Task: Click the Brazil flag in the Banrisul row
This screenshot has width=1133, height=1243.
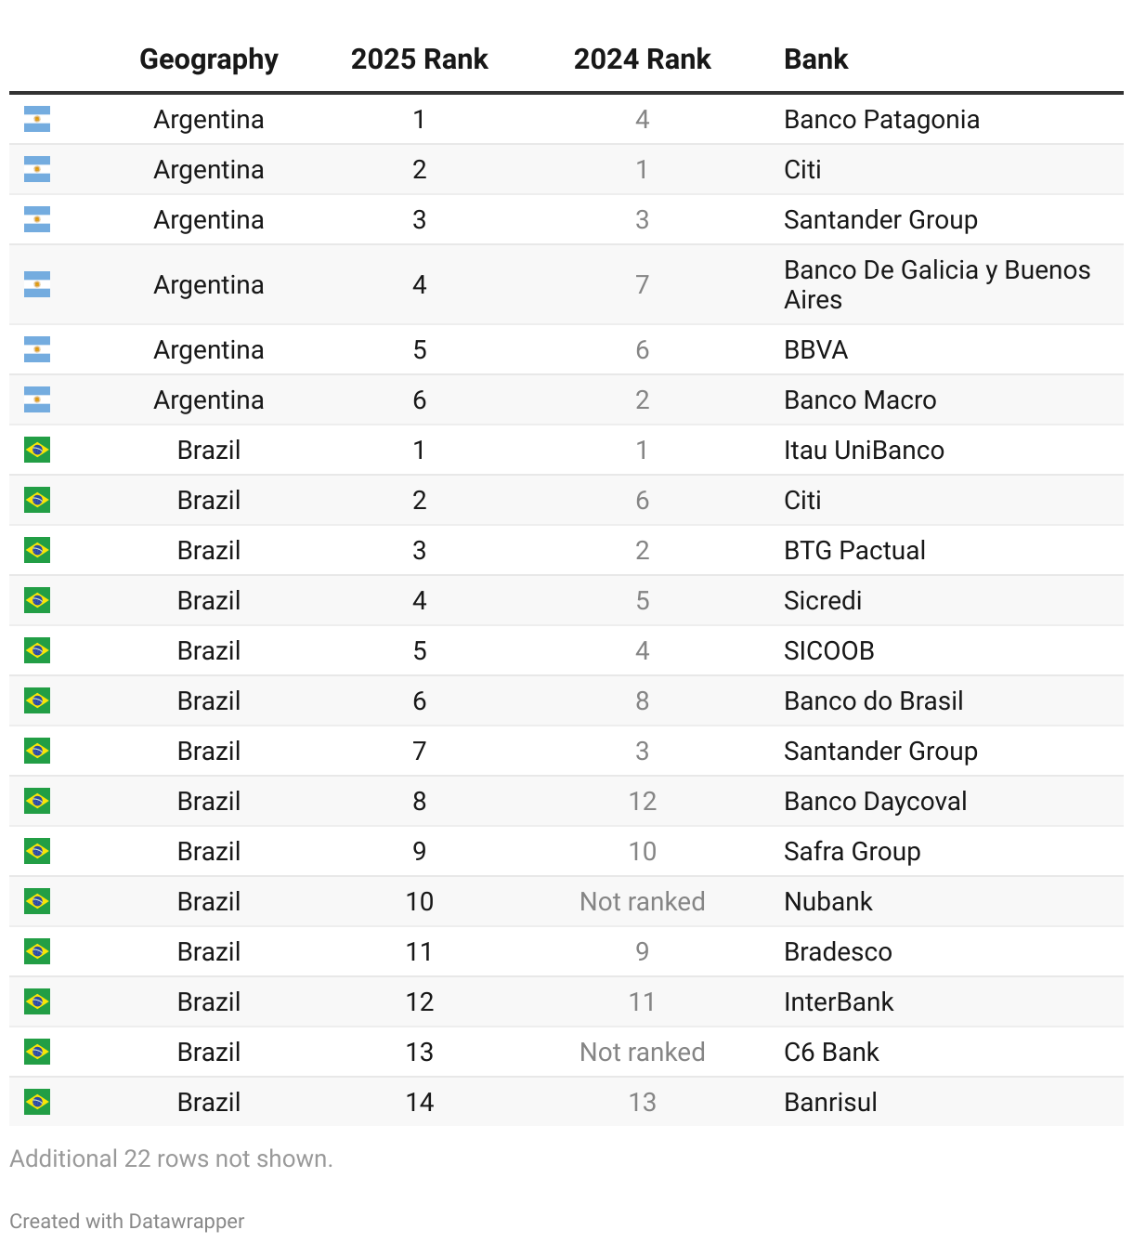Action: (37, 1102)
